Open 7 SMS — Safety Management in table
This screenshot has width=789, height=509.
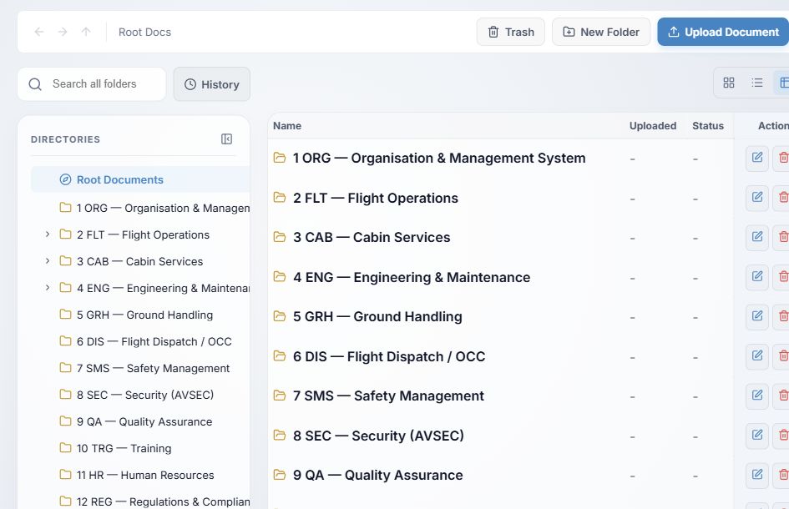pos(388,396)
